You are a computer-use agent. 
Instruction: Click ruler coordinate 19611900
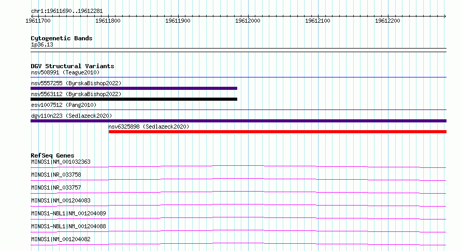click(178, 21)
